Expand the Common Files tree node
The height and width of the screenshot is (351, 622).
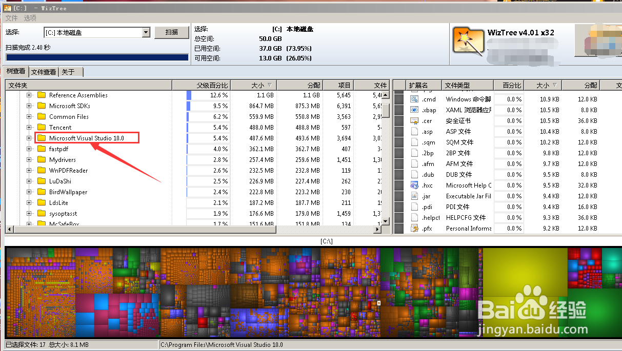tap(29, 116)
